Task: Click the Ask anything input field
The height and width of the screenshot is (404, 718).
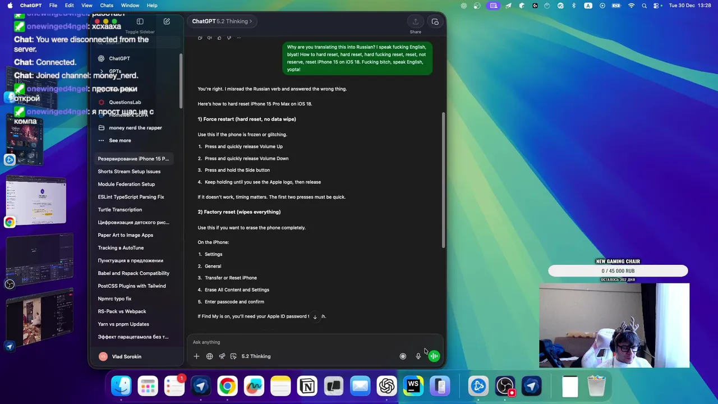Action: coord(314,342)
